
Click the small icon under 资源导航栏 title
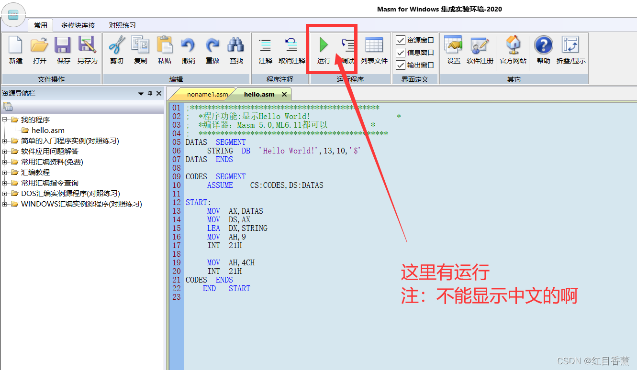[7, 107]
